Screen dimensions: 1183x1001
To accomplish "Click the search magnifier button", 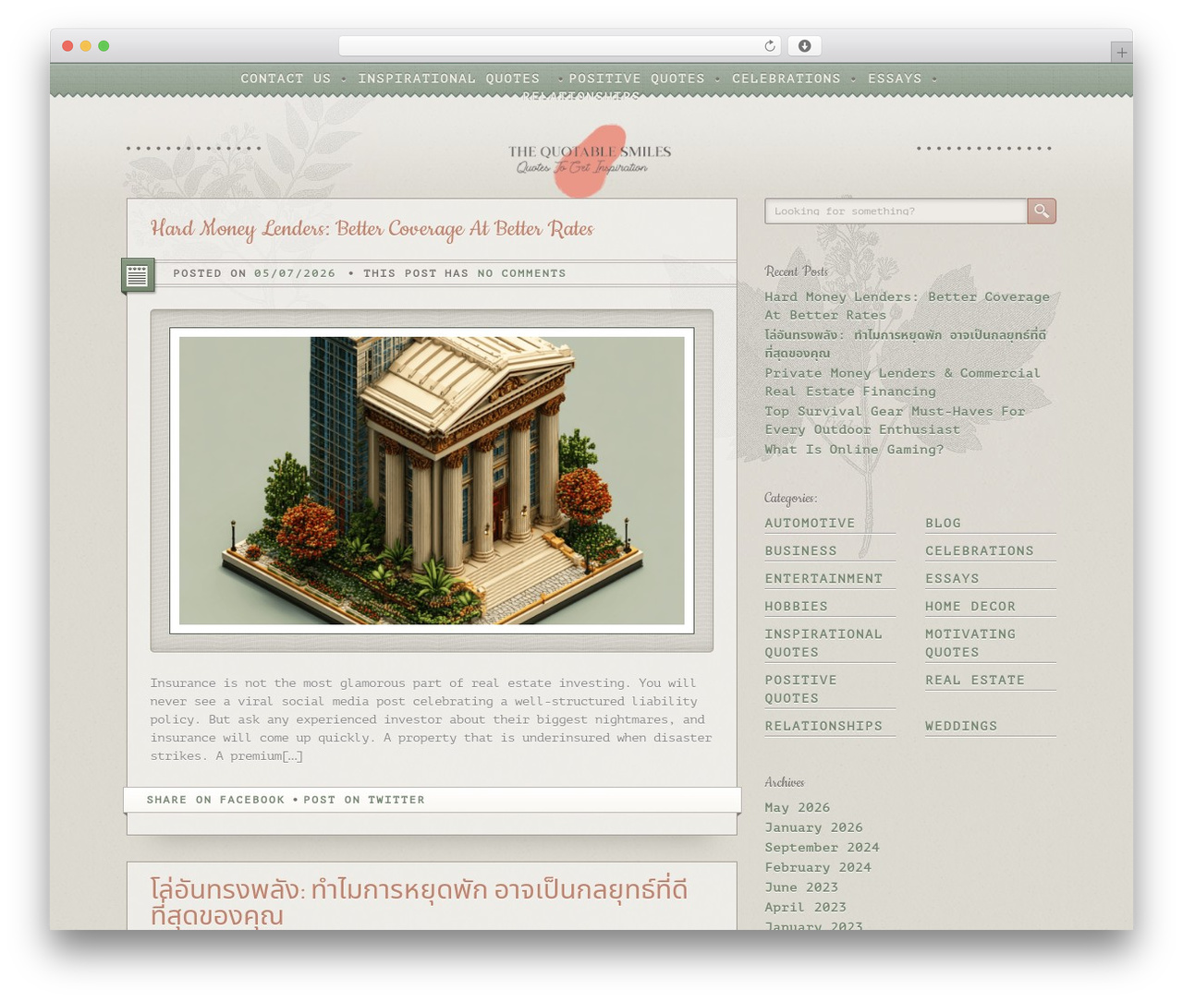I will [x=1042, y=211].
